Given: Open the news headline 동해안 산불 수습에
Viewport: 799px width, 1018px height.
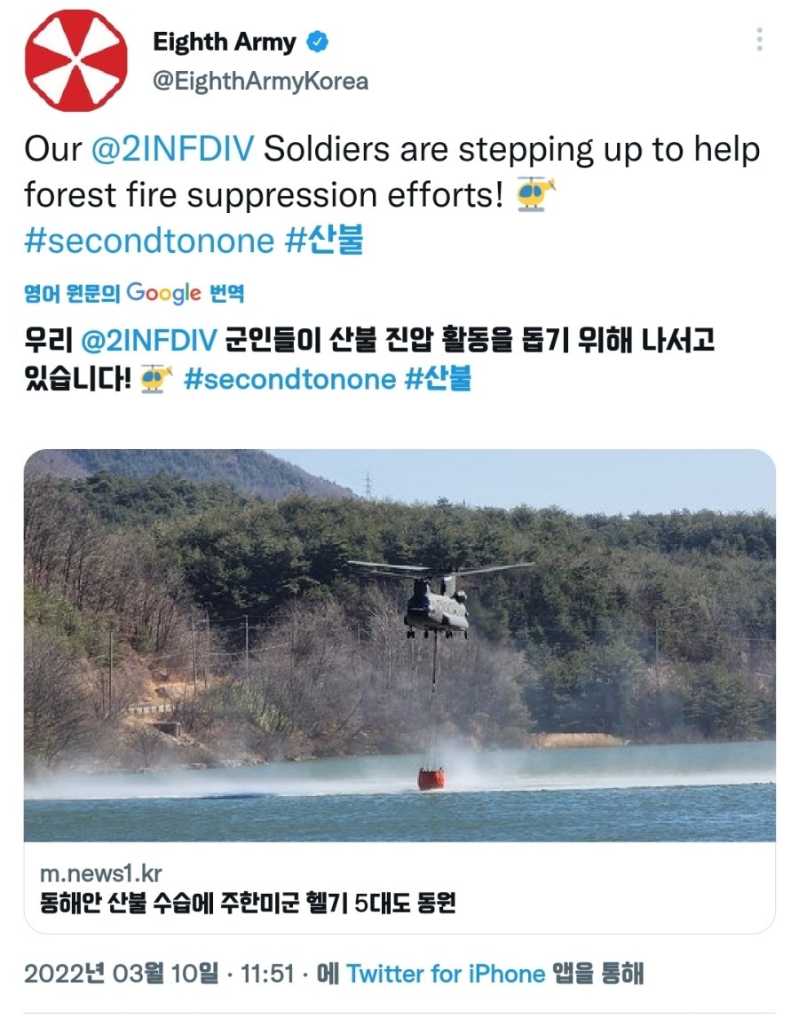Looking at the screenshot, I should click(248, 904).
